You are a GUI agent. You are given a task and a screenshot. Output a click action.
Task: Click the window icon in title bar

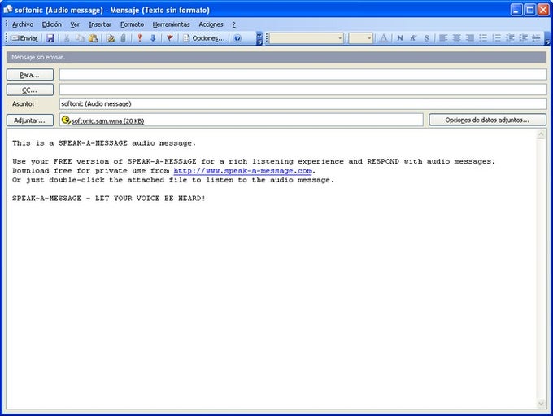[x=8, y=10]
